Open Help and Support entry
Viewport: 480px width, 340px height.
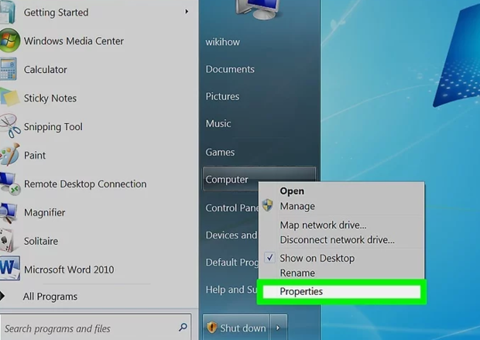click(x=231, y=290)
